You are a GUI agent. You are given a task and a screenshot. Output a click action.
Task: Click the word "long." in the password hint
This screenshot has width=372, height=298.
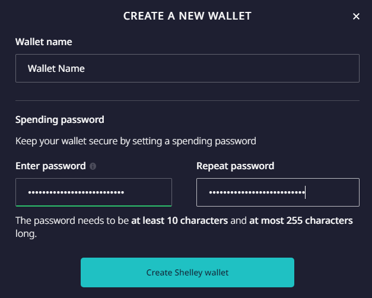pos(27,234)
